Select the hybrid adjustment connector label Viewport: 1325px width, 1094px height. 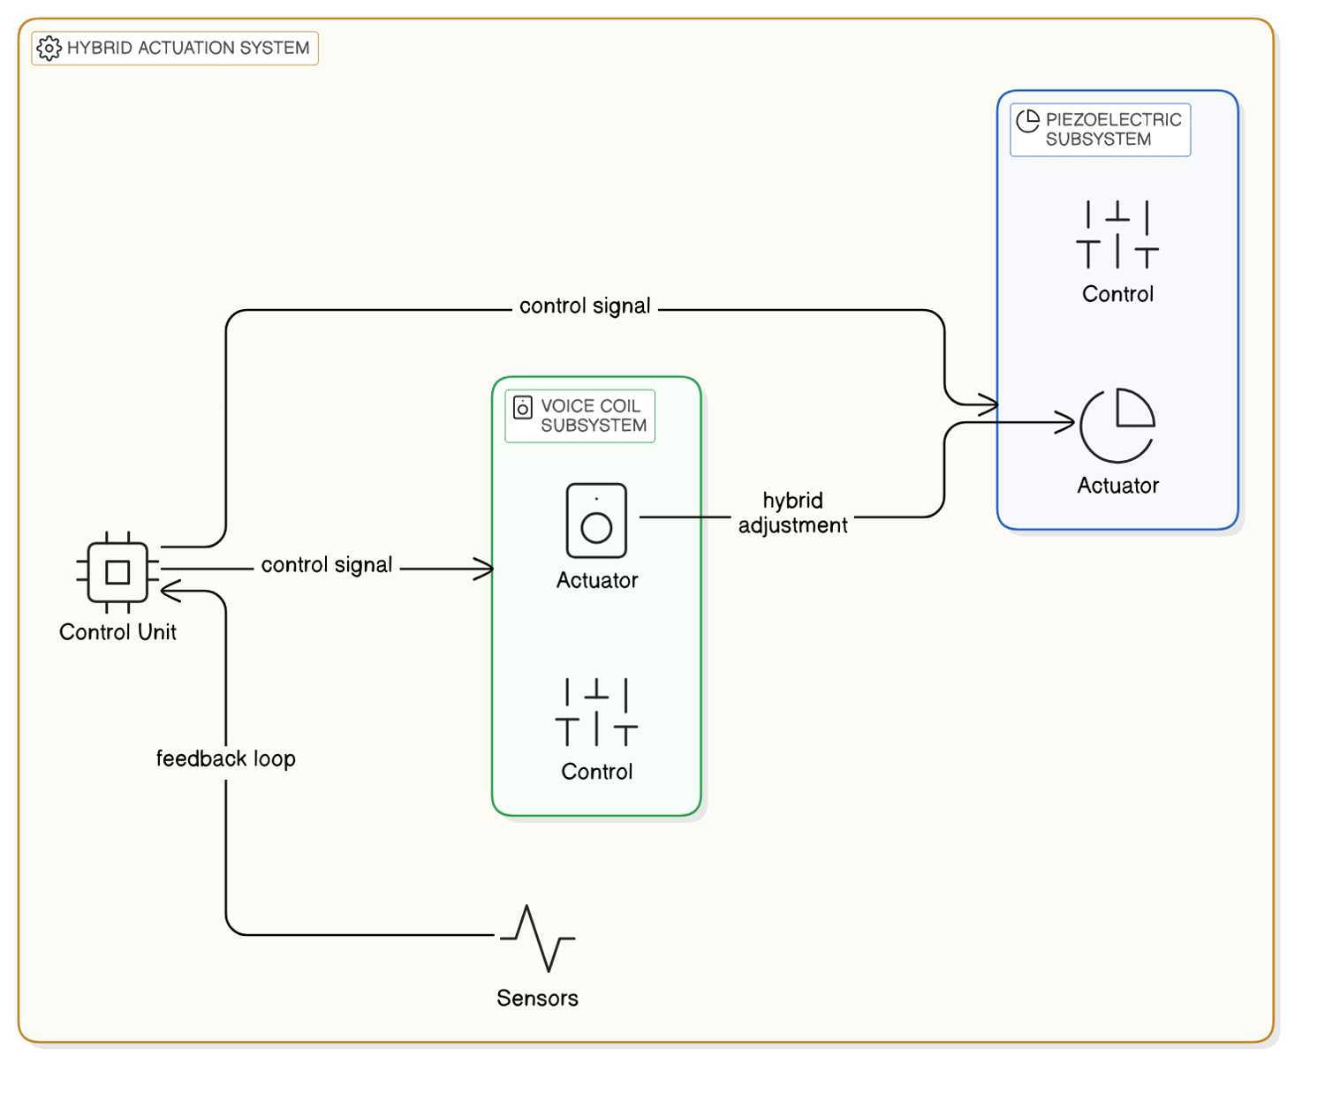pos(793,513)
